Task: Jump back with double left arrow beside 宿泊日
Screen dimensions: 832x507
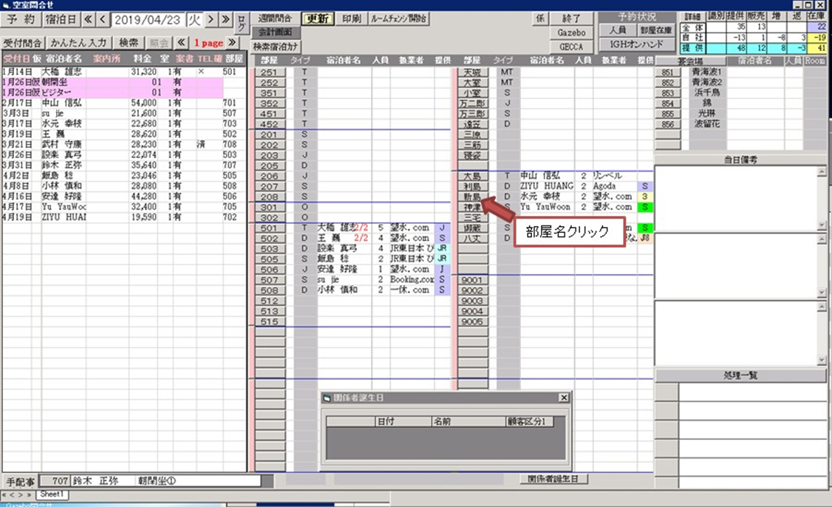Action: tap(88, 18)
